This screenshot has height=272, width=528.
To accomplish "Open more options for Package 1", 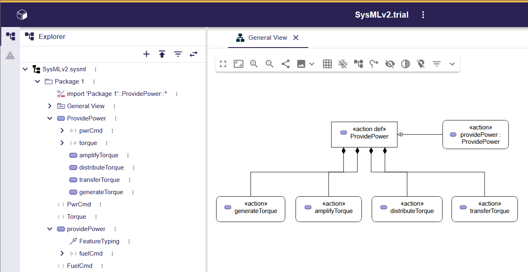I will [94, 82].
